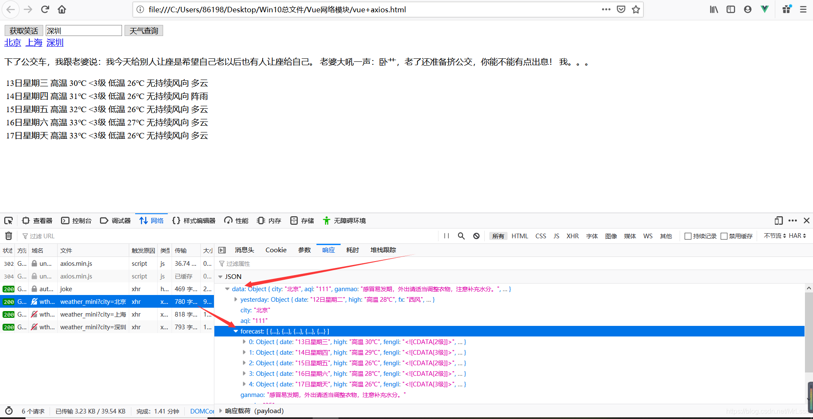Focus the city input containing 深圳
This screenshot has height=419, width=813.
click(84, 30)
